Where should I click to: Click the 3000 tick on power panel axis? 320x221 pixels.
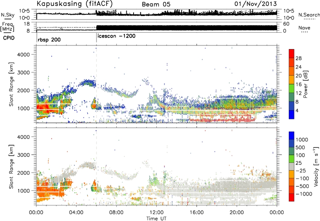click(24, 73)
